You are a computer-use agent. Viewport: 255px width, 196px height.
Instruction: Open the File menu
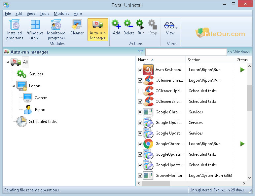click(x=8, y=14)
